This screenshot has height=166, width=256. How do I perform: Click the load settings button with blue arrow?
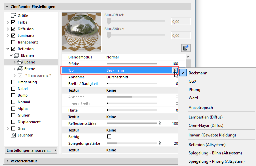click(x=186, y=48)
